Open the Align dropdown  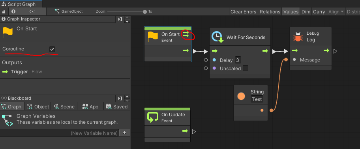coord(336,12)
